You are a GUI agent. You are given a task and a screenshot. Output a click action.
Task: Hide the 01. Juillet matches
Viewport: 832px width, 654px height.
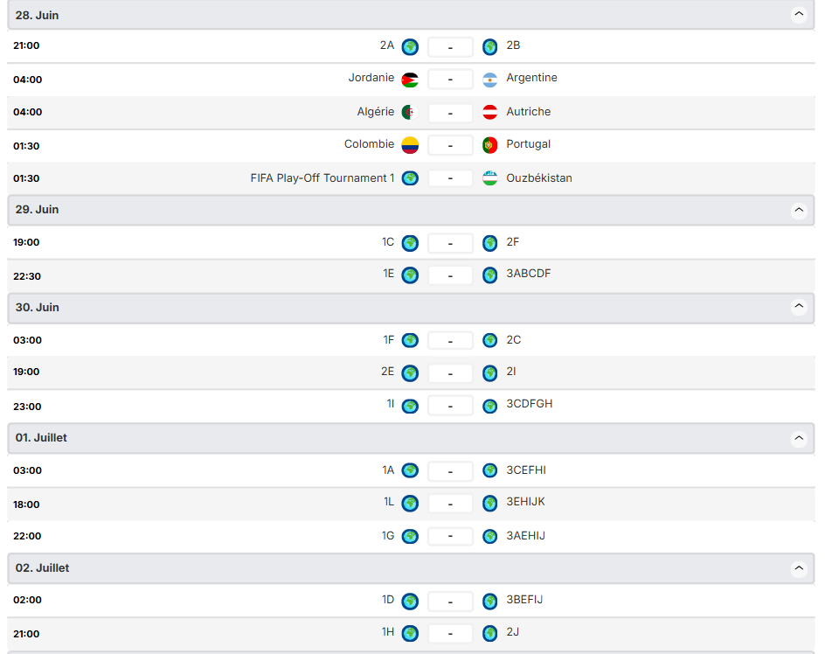point(798,438)
